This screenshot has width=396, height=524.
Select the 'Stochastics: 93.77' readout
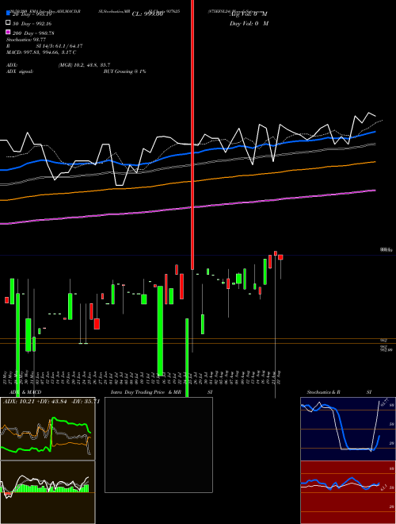click(x=26, y=40)
